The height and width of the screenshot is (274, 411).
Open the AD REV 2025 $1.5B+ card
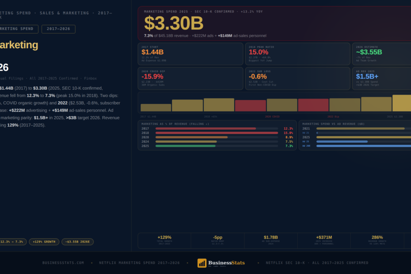(x=382, y=78)
